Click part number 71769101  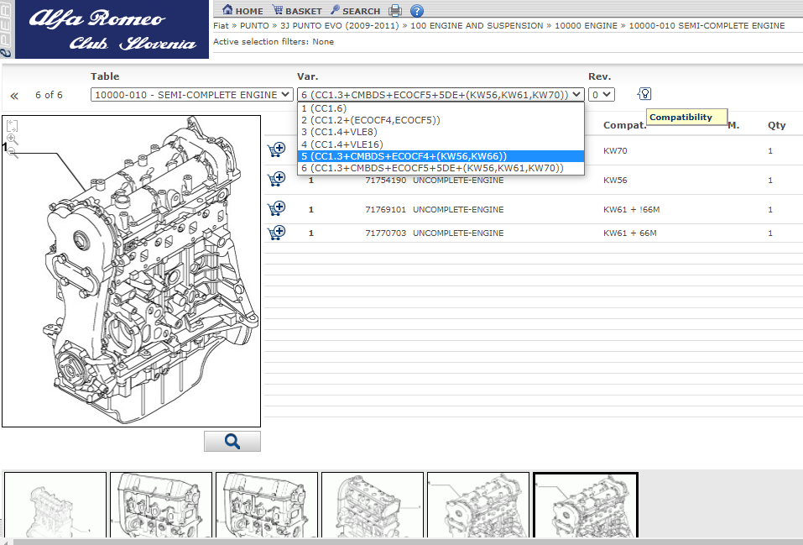(x=386, y=209)
